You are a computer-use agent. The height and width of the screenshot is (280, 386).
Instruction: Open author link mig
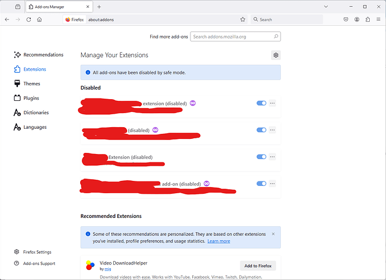tap(108, 269)
